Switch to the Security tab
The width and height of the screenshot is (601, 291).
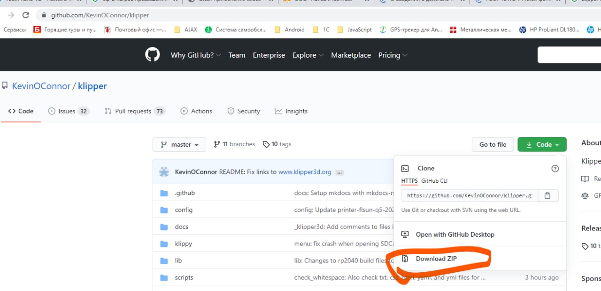click(244, 111)
